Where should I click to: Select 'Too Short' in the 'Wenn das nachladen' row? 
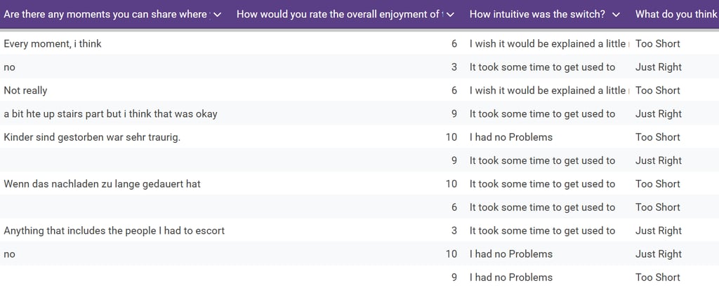(657, 184)
